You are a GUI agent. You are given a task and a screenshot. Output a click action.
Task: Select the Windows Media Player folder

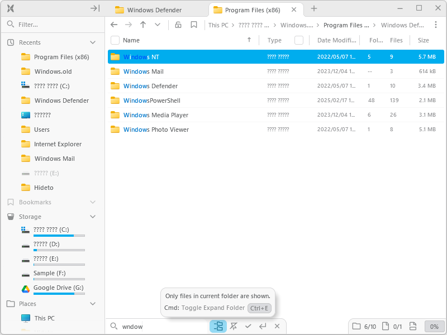coord(275,115)
